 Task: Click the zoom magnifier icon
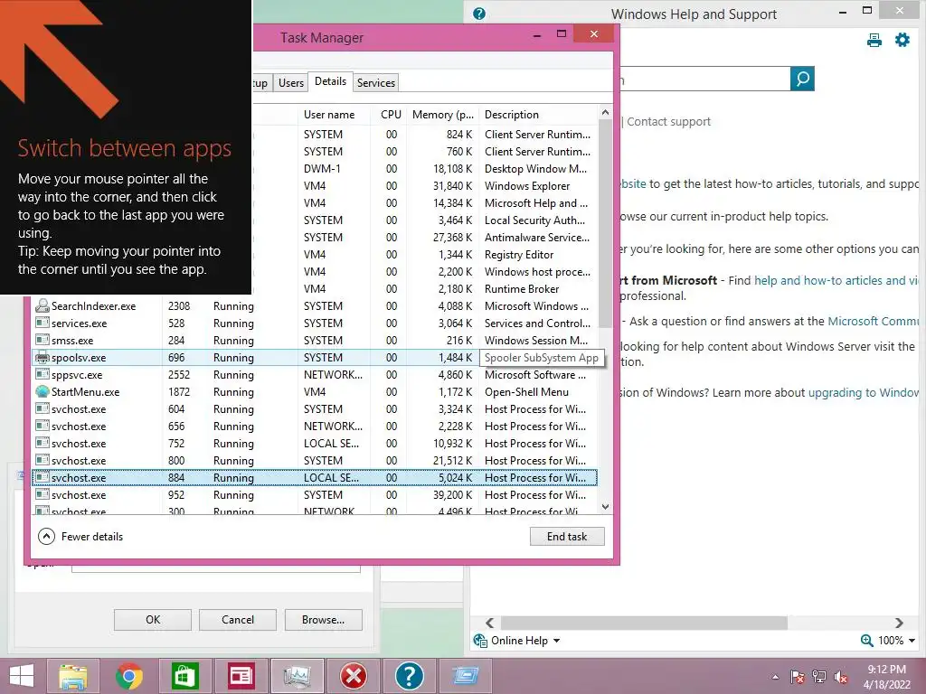coord(866,641)
